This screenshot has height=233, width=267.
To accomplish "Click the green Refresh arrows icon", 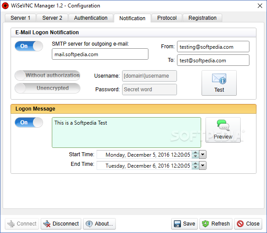I will click(206, 224).
